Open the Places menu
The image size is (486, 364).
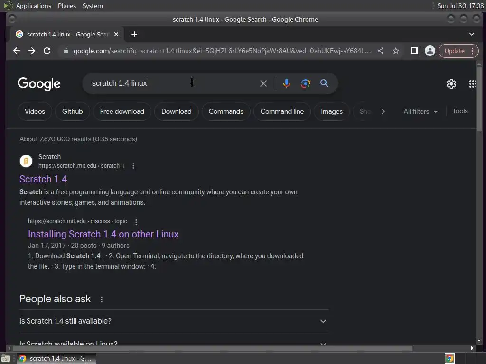click(x=66, y=6)
